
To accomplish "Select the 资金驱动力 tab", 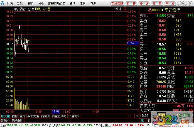I will pos(59,116).
